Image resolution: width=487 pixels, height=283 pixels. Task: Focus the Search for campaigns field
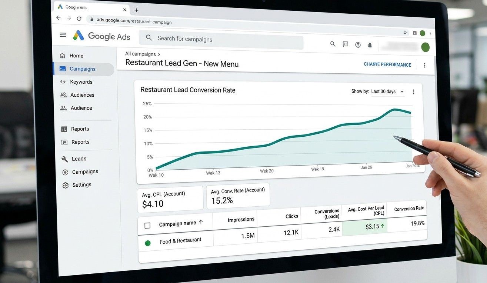pyautogui.click(x=221, y=39)
